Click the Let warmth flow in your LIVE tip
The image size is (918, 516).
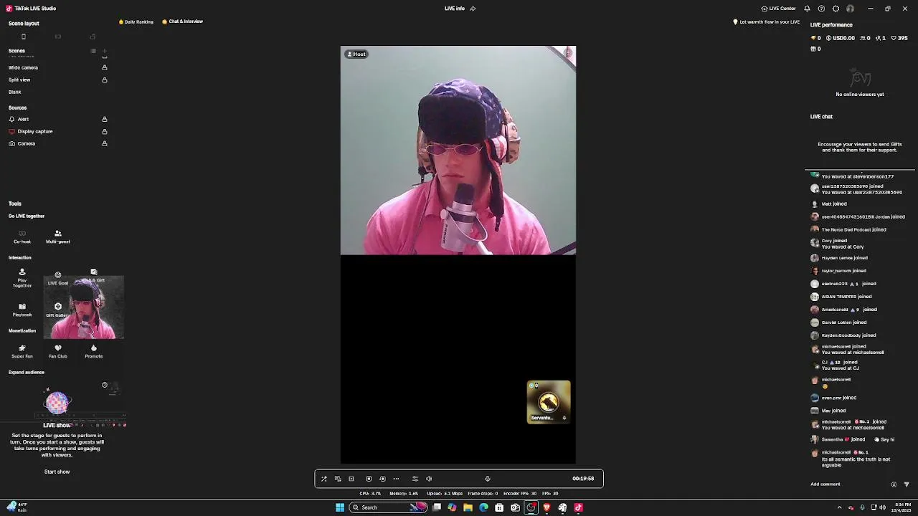[x=767, y=21]
